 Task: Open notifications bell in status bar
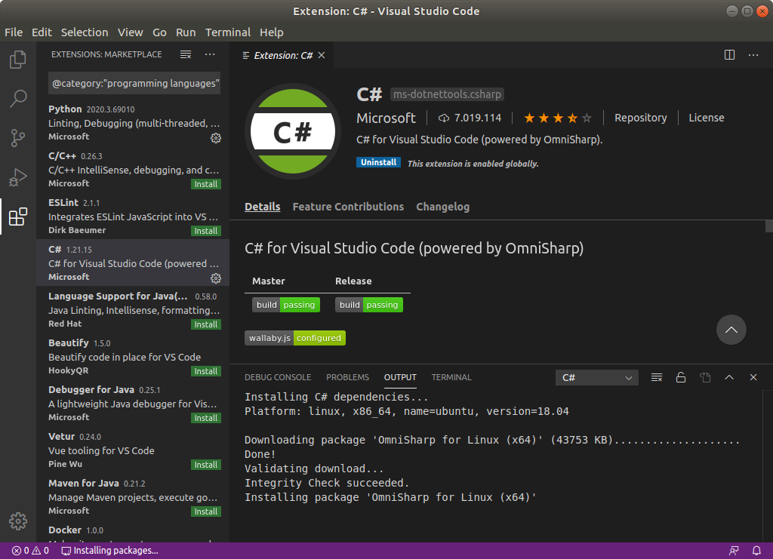(x=756, y=551)
